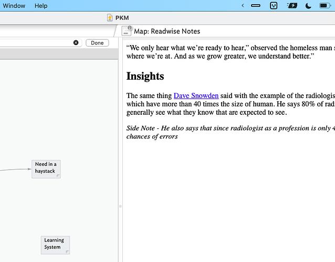Expand hidden menu bar items chevron
The height and width of the screenshot is (262, 335).
243,6
